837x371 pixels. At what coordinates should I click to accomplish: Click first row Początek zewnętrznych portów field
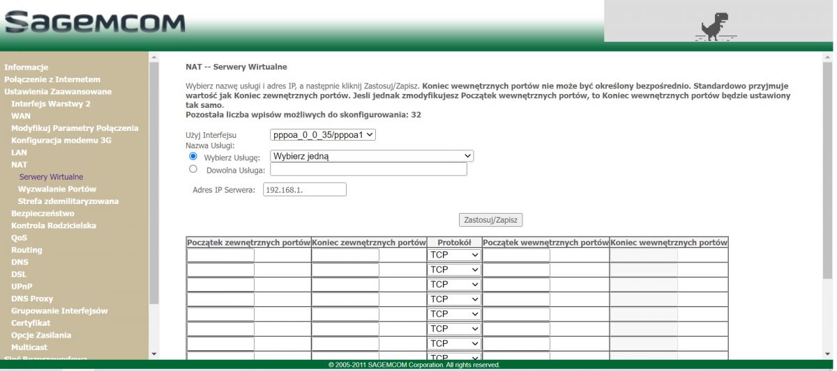tap(220, 255)
